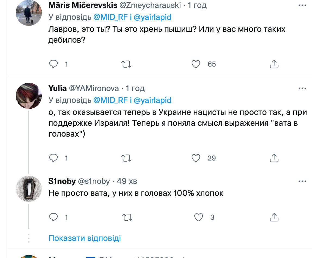Open more options for Māris's tweet
The width and height of the screenshot is (312, 258).
point(302,5)
